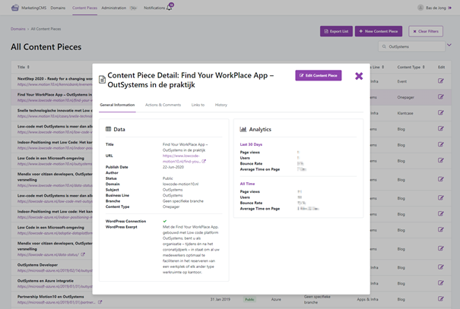Open the external link icon next to the dialog URL
This screenshot has width=460, height=309.
[204, 161]
